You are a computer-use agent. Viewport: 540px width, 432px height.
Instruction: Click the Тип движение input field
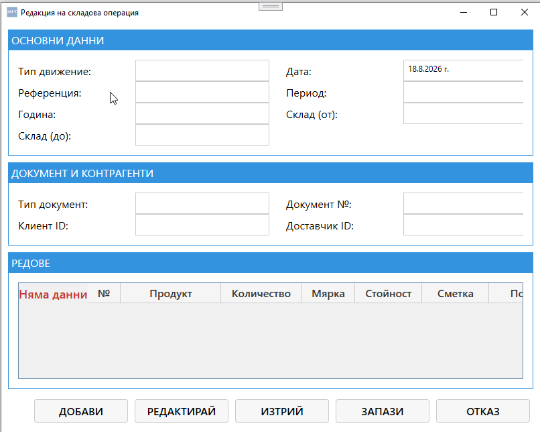pyautogui.click(x=202, y=70)
